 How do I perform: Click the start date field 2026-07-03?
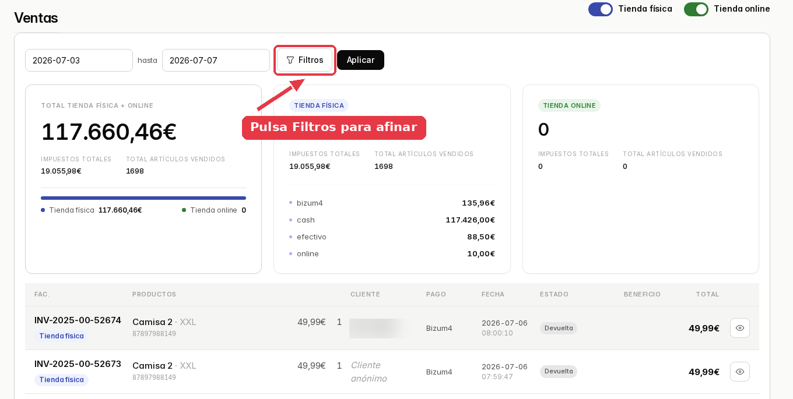tap(79, 61)
